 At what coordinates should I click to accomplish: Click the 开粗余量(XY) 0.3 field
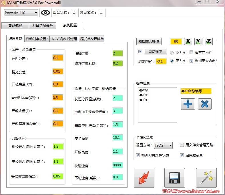(58, 84)
